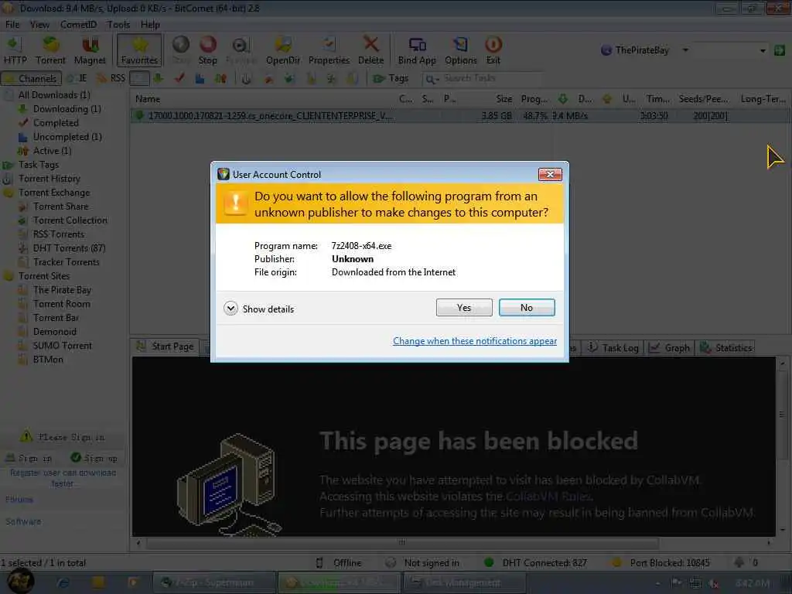This screenshot has height=594, width=792.
Task: Click the RSS button in secondary toolbar
Action: (111, 78)
